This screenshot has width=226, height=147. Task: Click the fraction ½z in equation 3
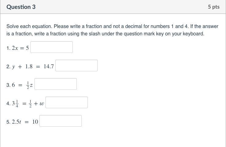(30, 85)
